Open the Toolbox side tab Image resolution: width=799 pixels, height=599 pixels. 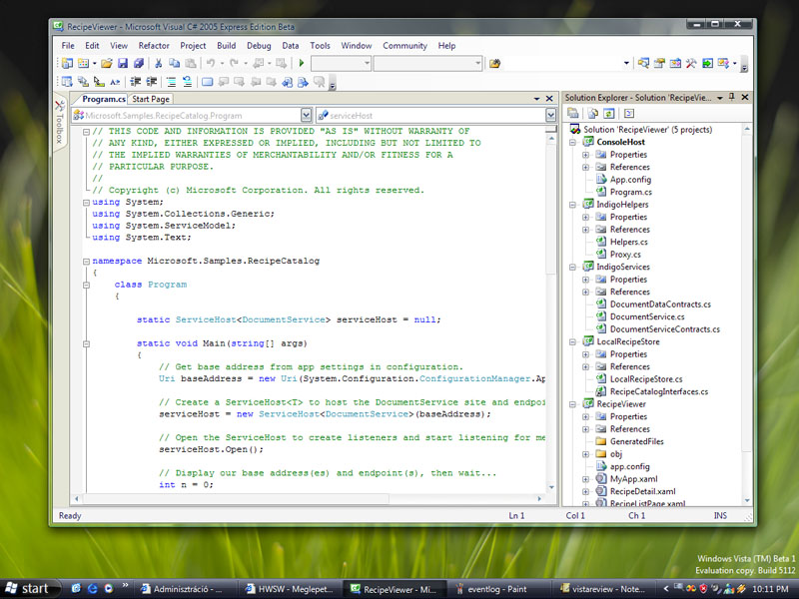click(59, 121)
